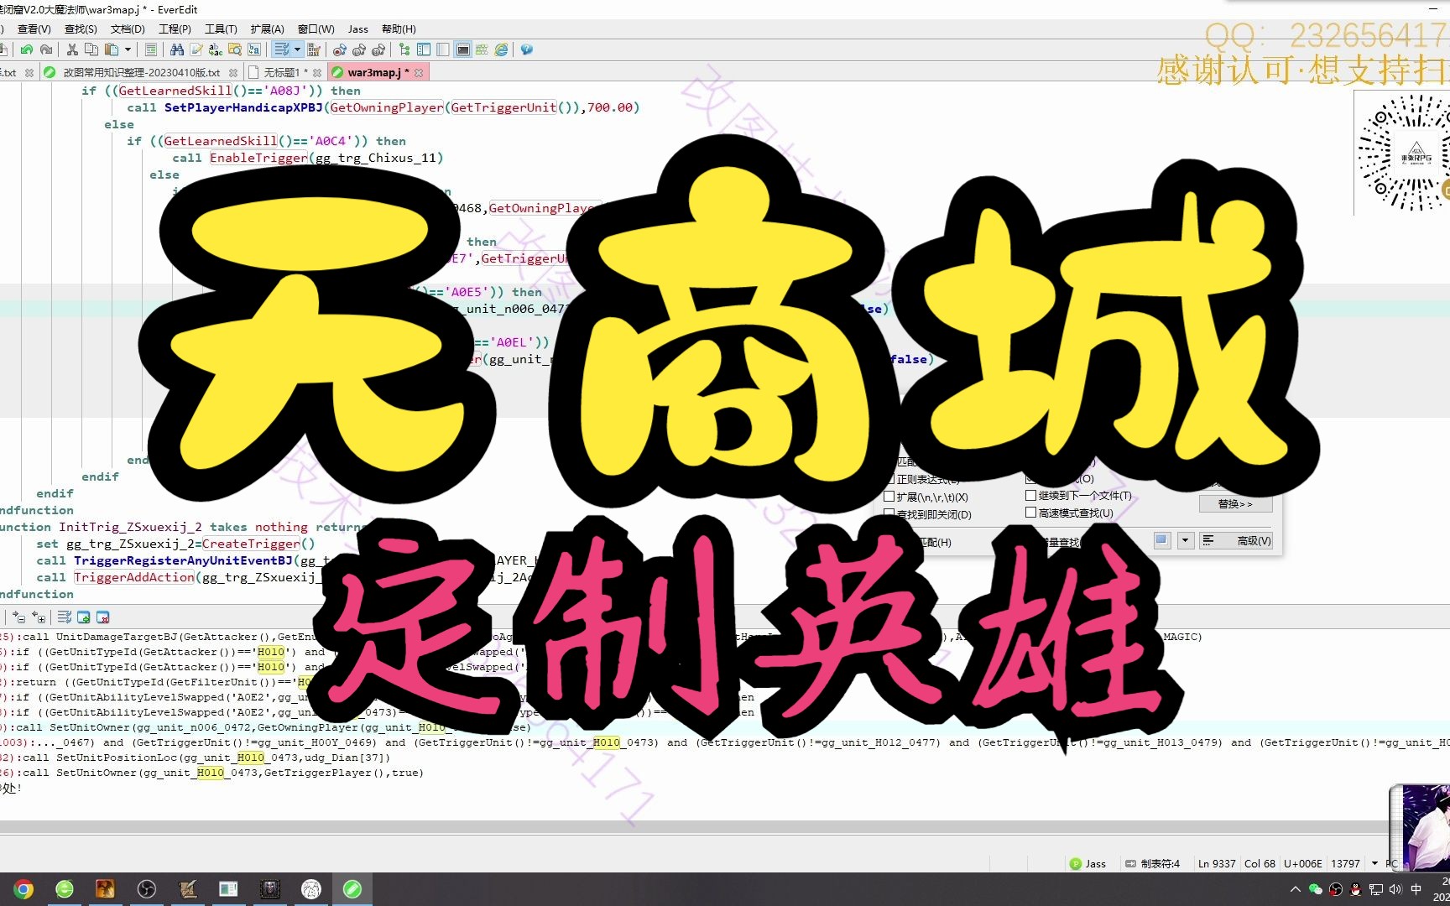Viewport: 1450px width, 906px height.
Task: Click the Select All document icon
Action: (151, 50)
